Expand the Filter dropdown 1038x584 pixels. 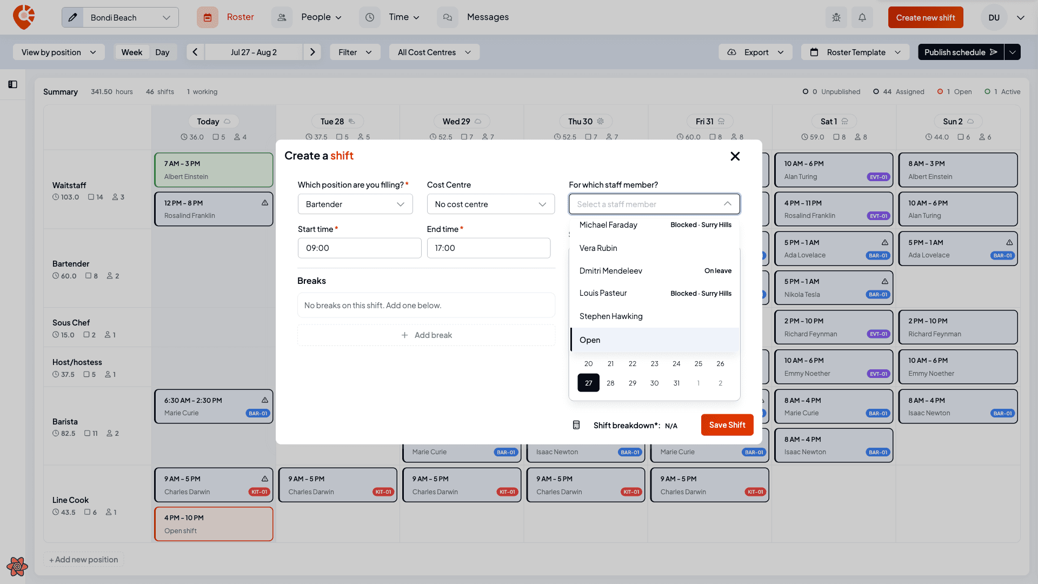[x=355, y=52]
